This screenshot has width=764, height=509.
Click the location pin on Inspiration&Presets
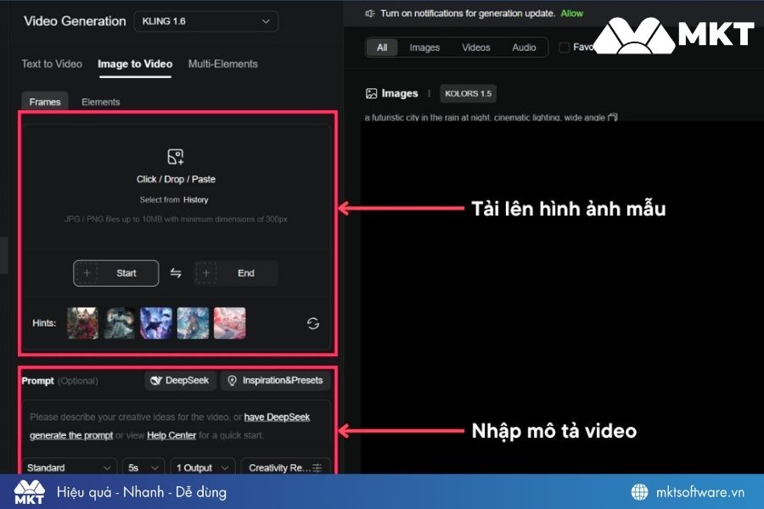pyautogui.click(x=231, y=381)
